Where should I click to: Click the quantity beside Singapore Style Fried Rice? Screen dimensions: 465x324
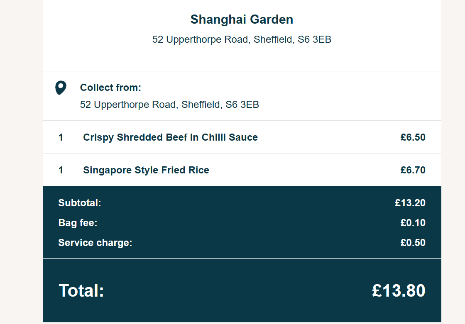(x=61, y=170)
